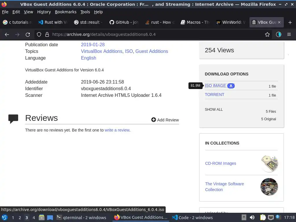The height and width of the screenshot is (222, 296).
Task: Open the View menu
Action: (x=29, y=12)
